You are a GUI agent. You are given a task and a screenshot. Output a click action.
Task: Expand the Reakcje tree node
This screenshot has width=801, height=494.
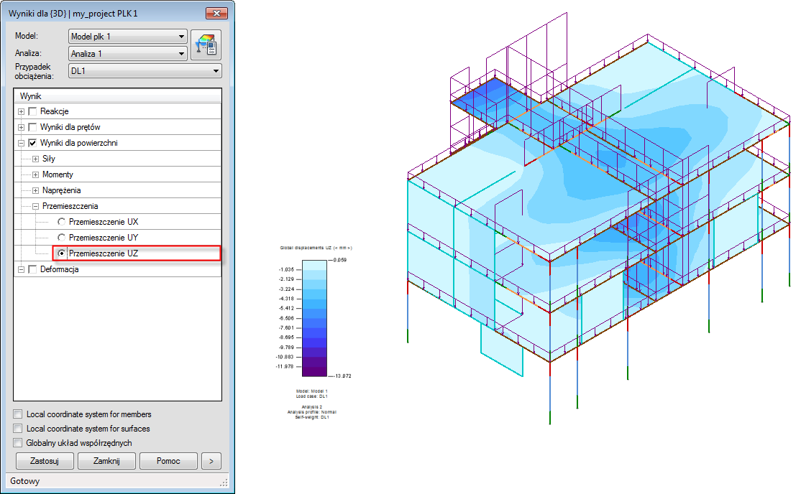click(21, 111)
